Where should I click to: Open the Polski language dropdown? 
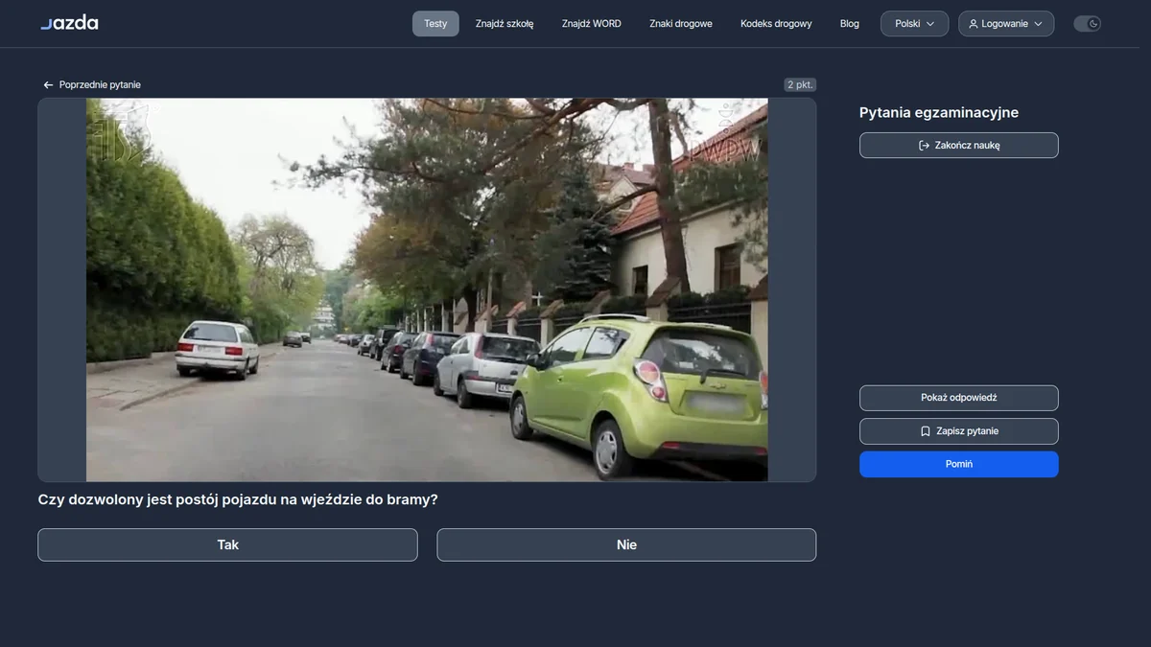(x=914, y=24)
